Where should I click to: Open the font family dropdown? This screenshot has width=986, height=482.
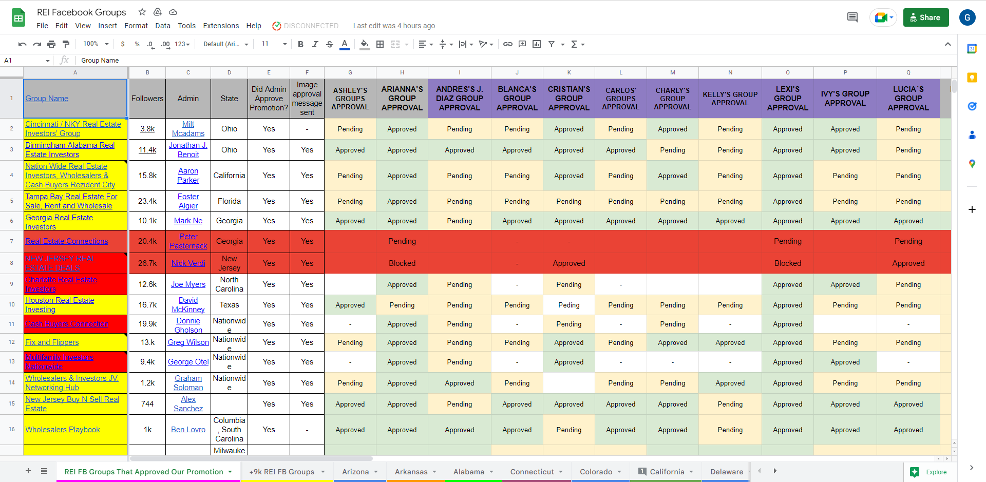(225, 44)
